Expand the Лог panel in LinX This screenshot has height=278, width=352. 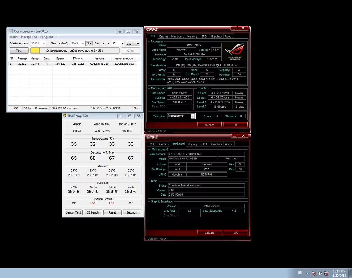tap(137, 108)
